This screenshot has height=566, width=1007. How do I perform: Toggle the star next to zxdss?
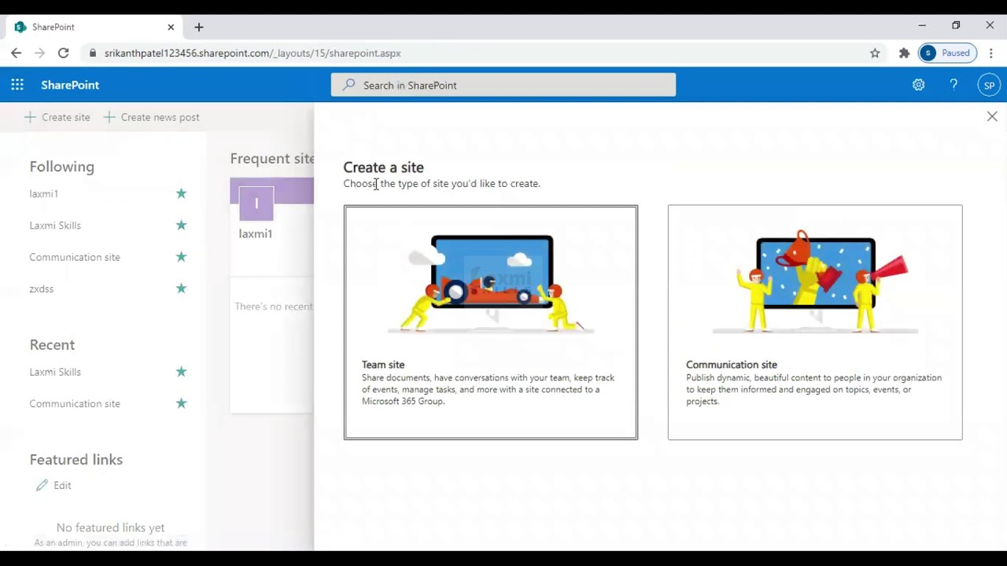click(181, 289)
